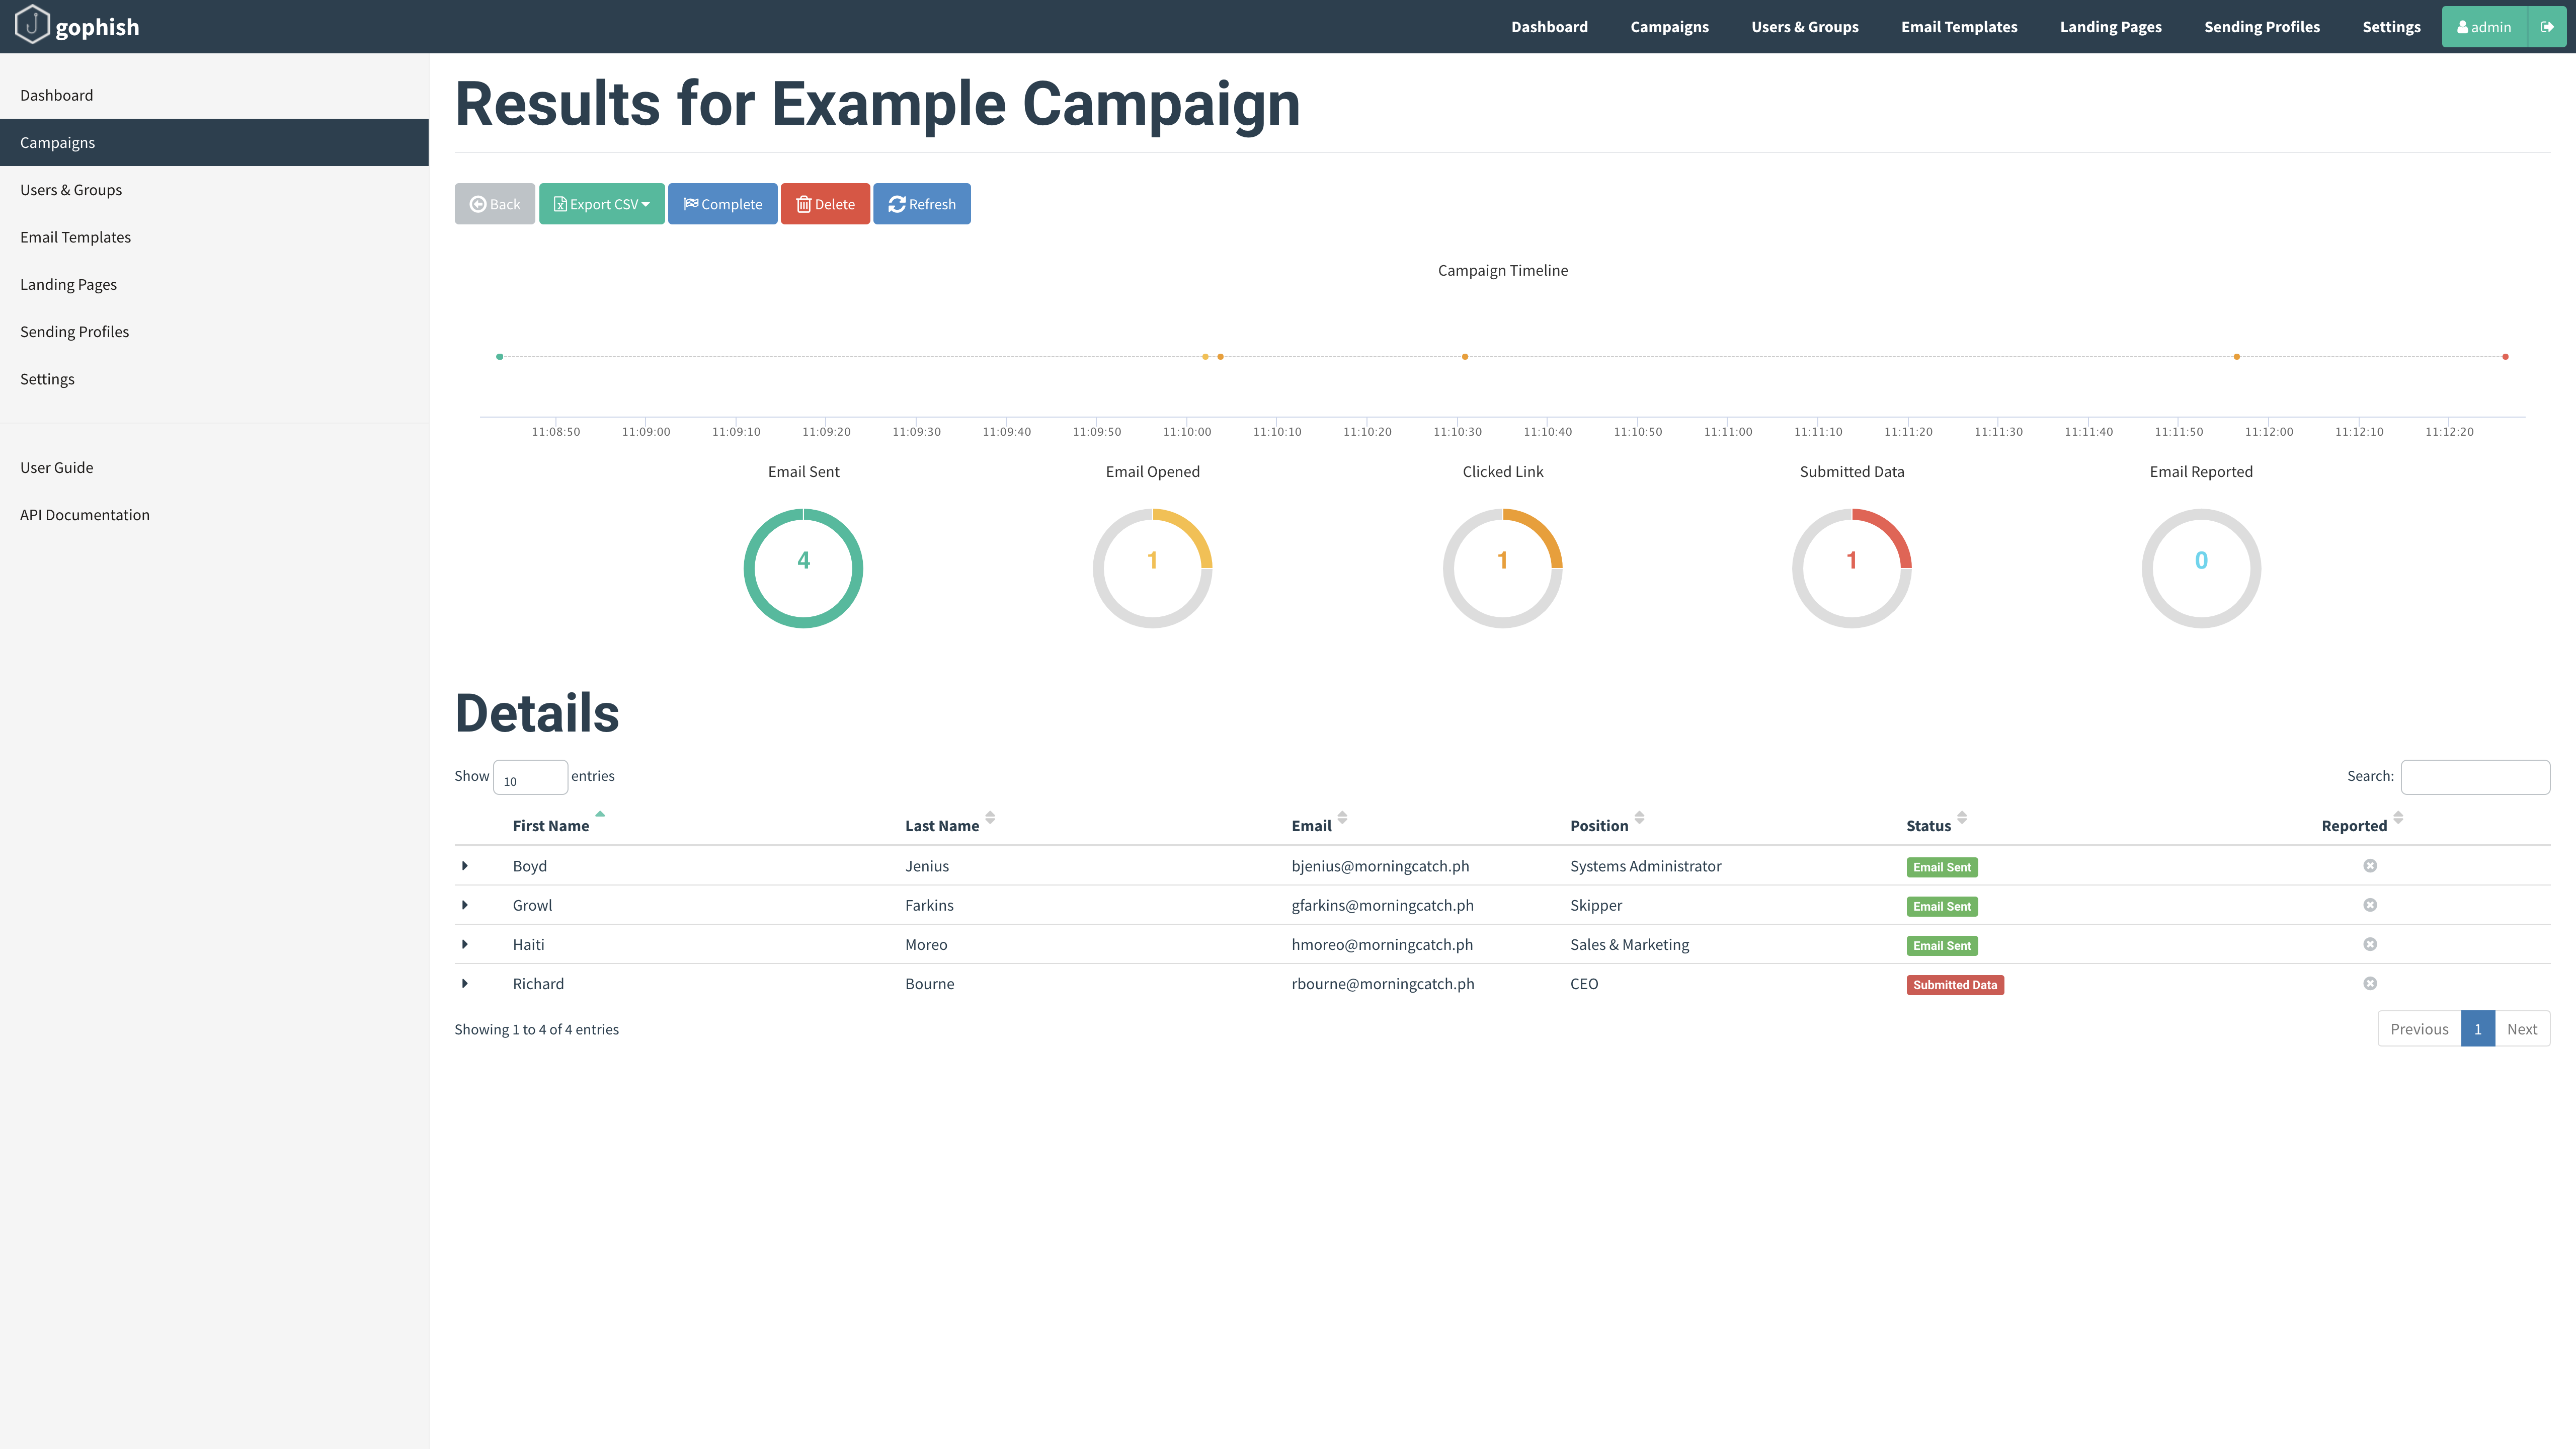Select Email Templates in the sidebar
The width and height of the screenshot is (2576, 1449).
(75, 237)
